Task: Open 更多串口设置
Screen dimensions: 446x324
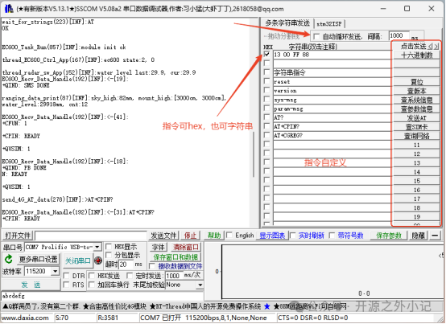Action: point(38,259)
